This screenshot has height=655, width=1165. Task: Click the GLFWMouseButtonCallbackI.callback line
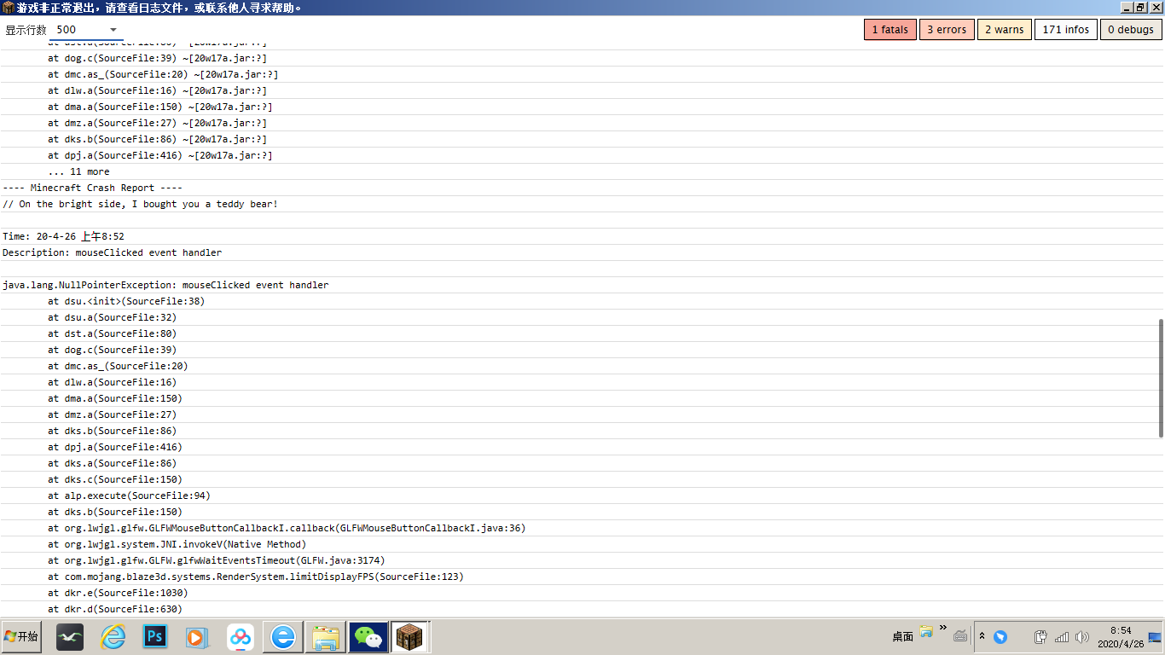287,528
